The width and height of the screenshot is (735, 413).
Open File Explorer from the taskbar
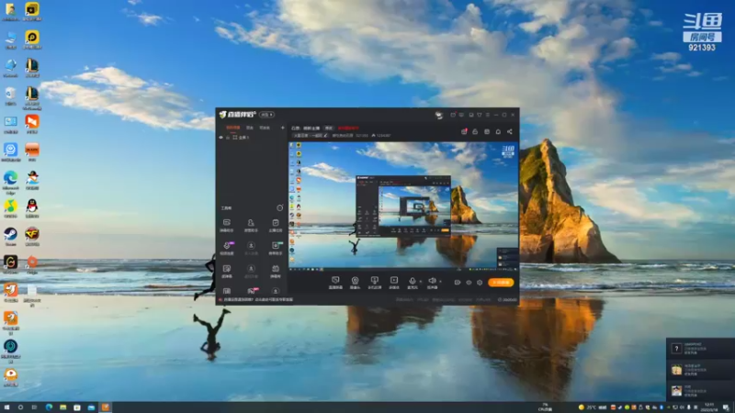pyautogui.click(x=62, y=407)
